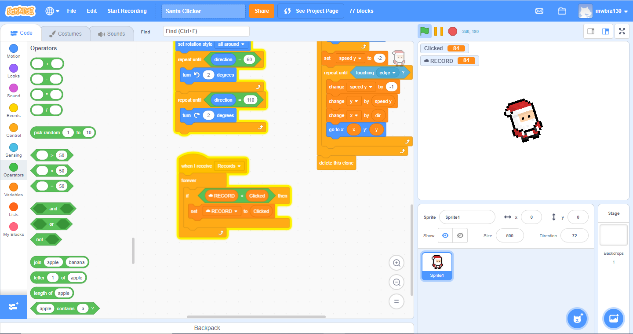The width and height of the screenshot is (633, 334).
Task: Show the sprite with the eye button
Action: pos(445,235)
